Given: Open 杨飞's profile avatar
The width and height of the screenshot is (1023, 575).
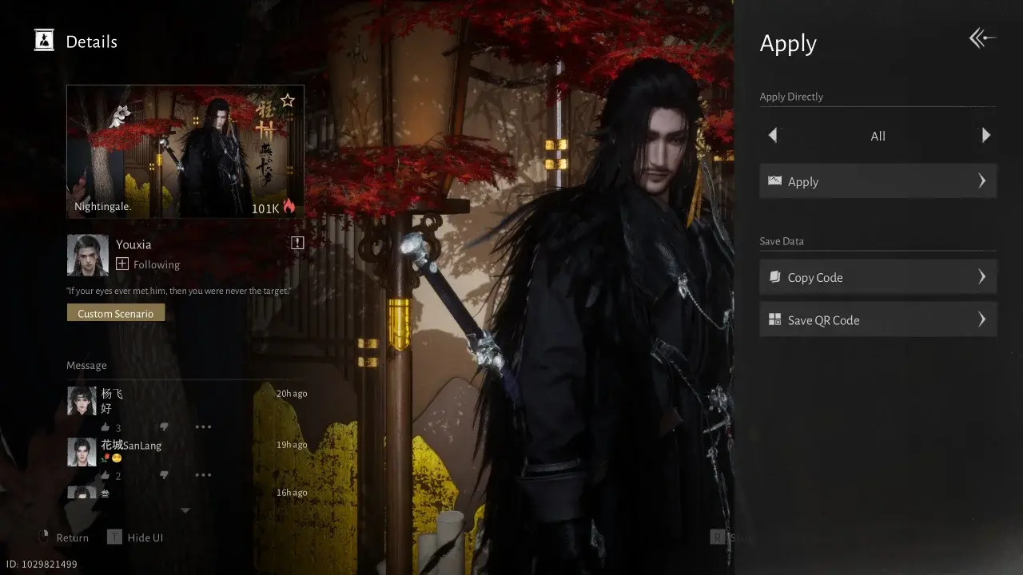Looking at the screenshot, I should 82,401.
